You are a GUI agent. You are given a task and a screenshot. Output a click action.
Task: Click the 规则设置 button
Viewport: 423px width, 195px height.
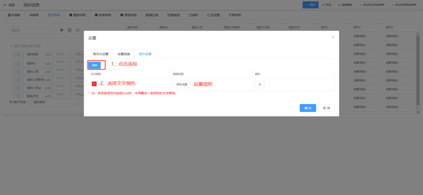tap(182, 85)
